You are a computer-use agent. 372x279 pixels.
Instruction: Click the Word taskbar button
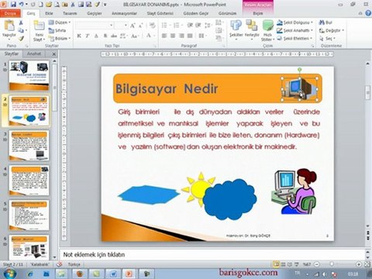pyautogui.click(x=113, y=274)
